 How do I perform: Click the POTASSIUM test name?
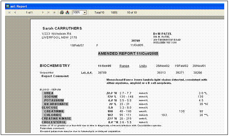pos(54,100)
